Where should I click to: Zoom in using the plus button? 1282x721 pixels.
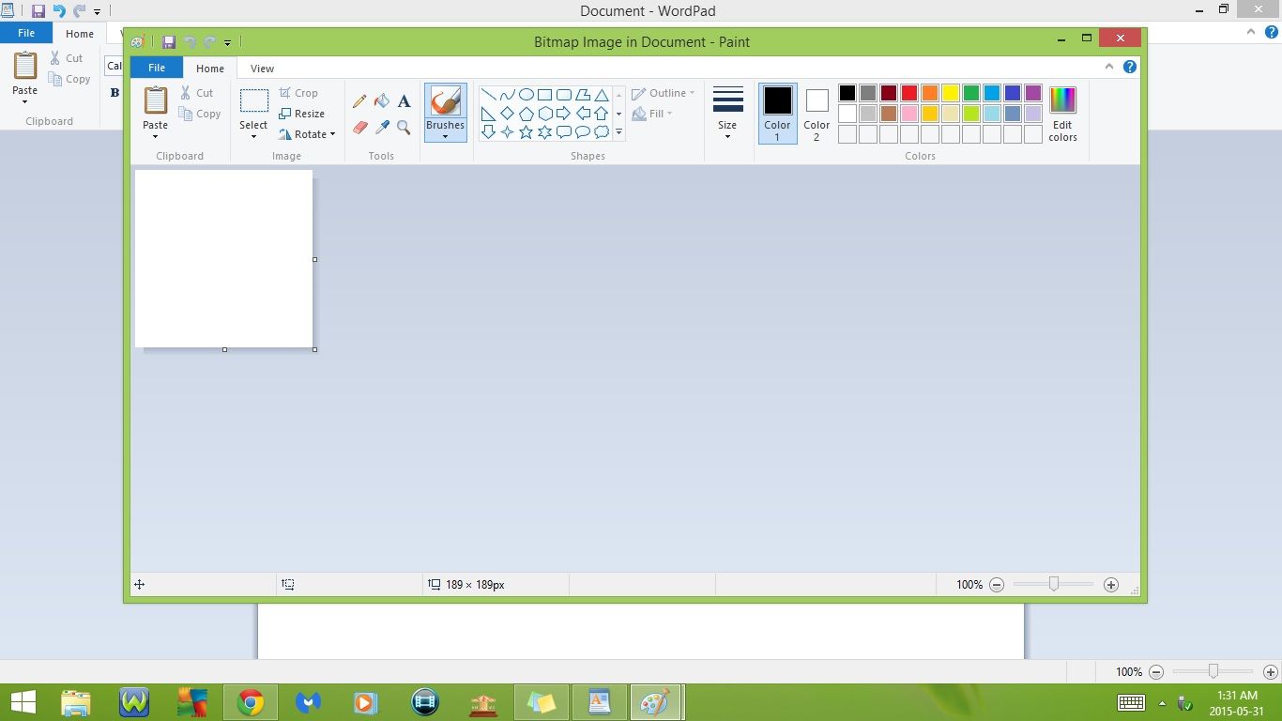pos(1111,584)
